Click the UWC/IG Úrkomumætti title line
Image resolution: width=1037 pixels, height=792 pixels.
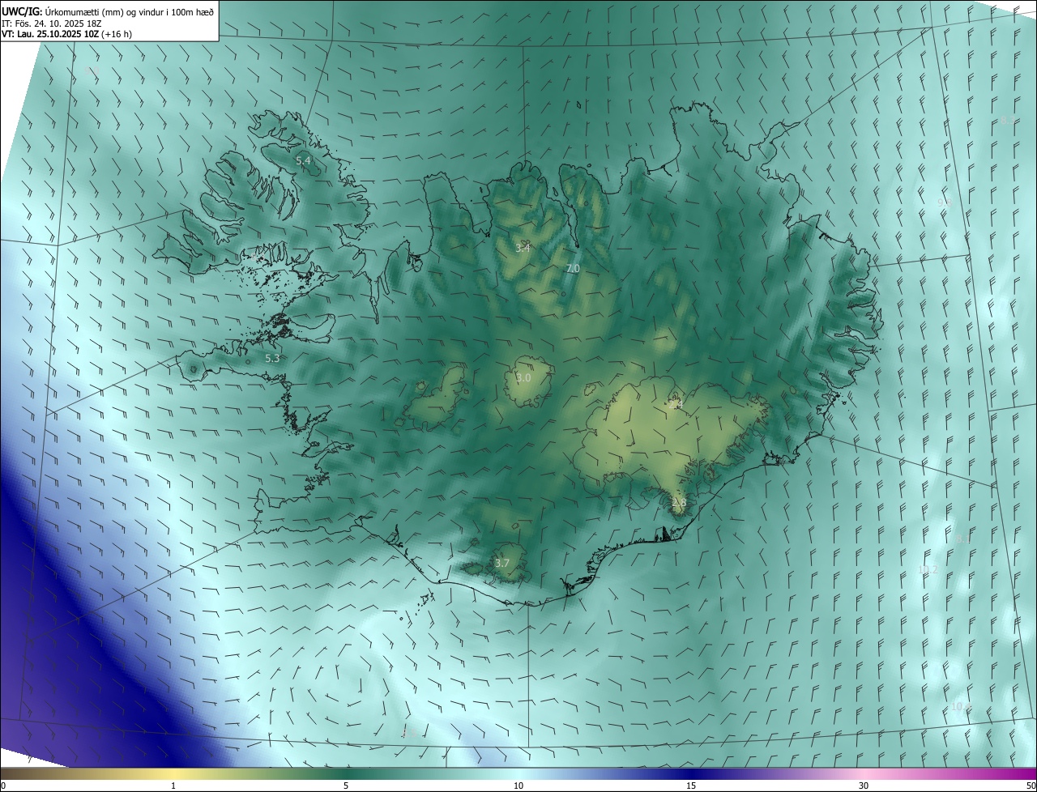point(108,11)
